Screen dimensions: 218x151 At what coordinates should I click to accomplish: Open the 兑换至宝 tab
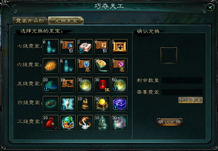coord(66,21)
